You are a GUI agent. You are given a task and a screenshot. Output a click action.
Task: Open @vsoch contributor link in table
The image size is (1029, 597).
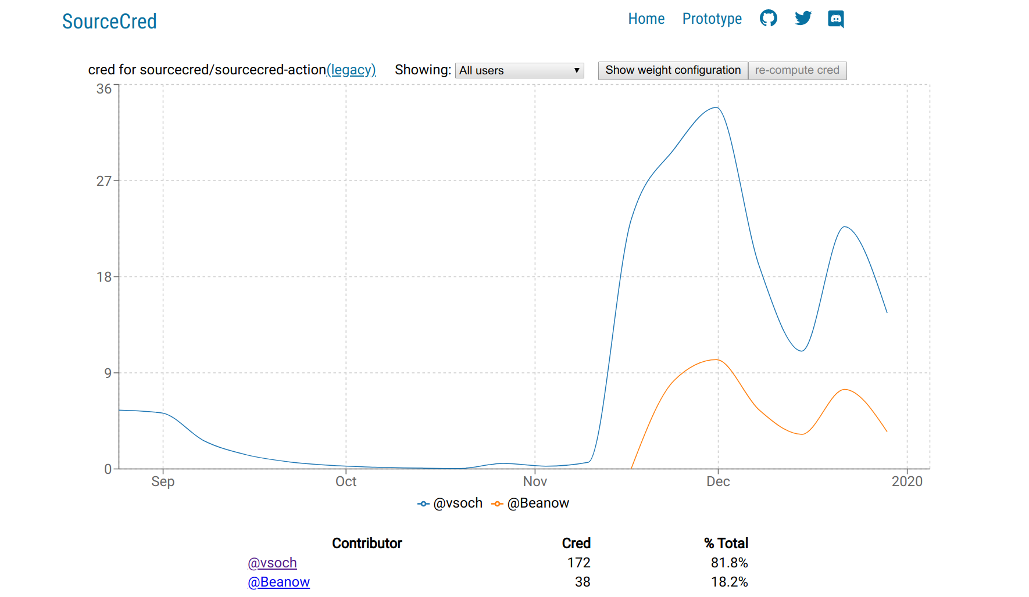click(x=272, y=563)
